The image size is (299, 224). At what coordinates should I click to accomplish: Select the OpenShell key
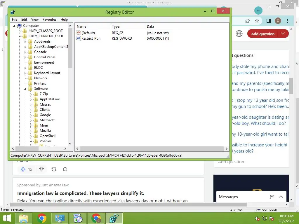pyautogui.click(x=48, y=136)
